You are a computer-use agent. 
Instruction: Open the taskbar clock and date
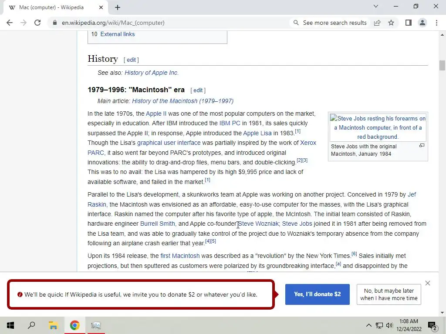coord(409,325)
